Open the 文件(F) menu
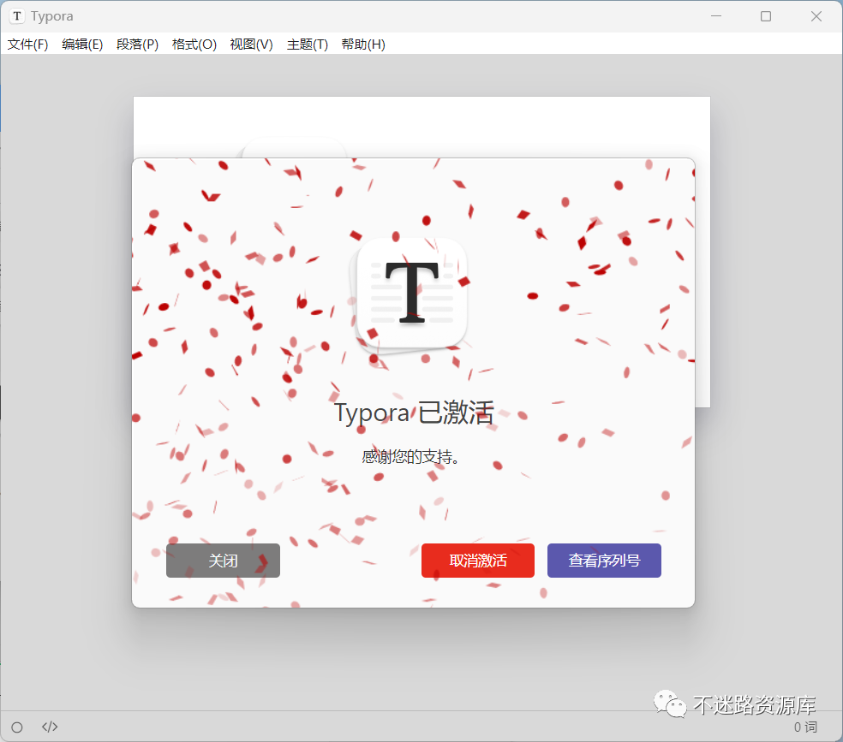 28,44
